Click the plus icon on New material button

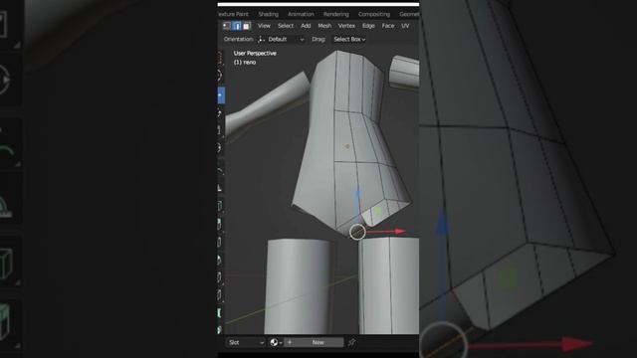(290, 342)
